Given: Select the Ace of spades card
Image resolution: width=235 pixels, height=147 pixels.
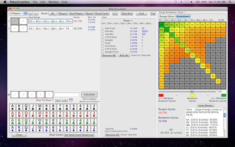Looking at the screenshot, I should [x=12, y=107].
